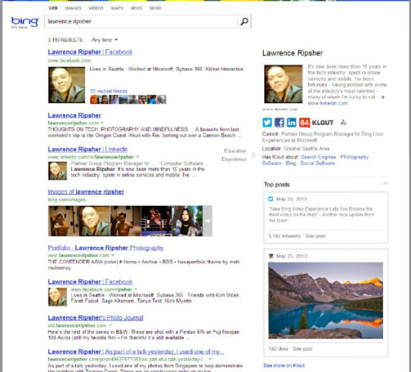411x372 pixels.
Task: Open dropdown arrow beside linkedin.com/in/lawrenceripsher
Action: point(138,157)
